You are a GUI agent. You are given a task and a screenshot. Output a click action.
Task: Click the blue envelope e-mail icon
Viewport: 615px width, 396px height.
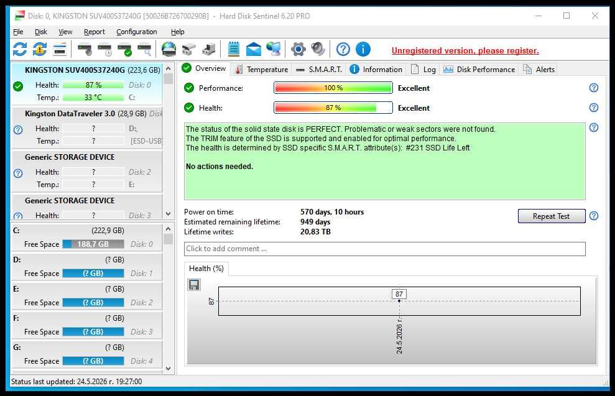click(x=253, y=49)
